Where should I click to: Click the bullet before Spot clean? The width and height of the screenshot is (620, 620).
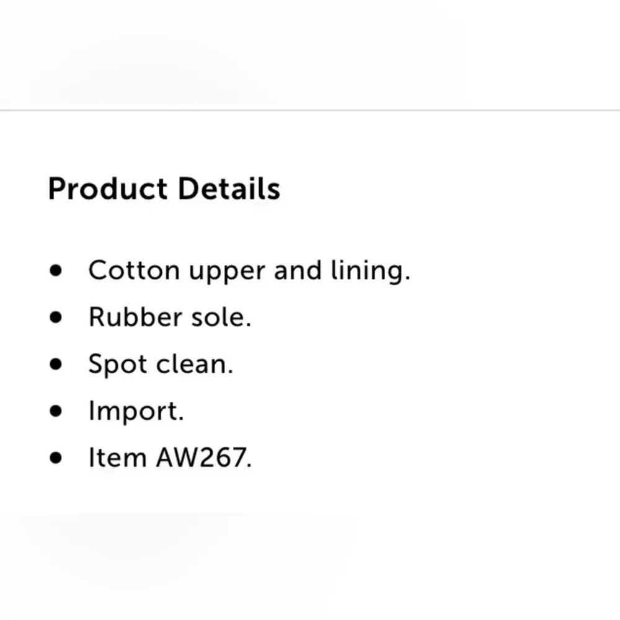[56, 364]
